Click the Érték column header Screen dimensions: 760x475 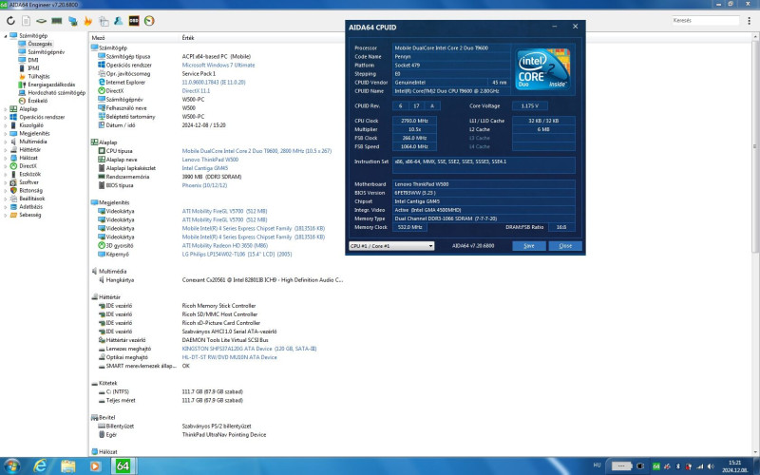click(187, 38)
